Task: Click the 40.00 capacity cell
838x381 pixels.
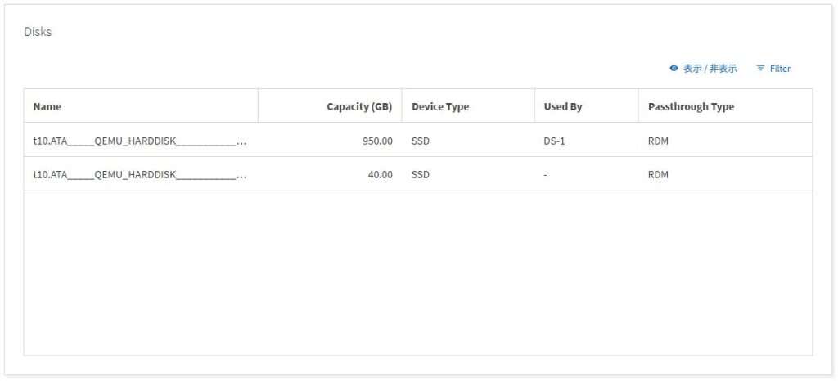Action: (380, 174)
